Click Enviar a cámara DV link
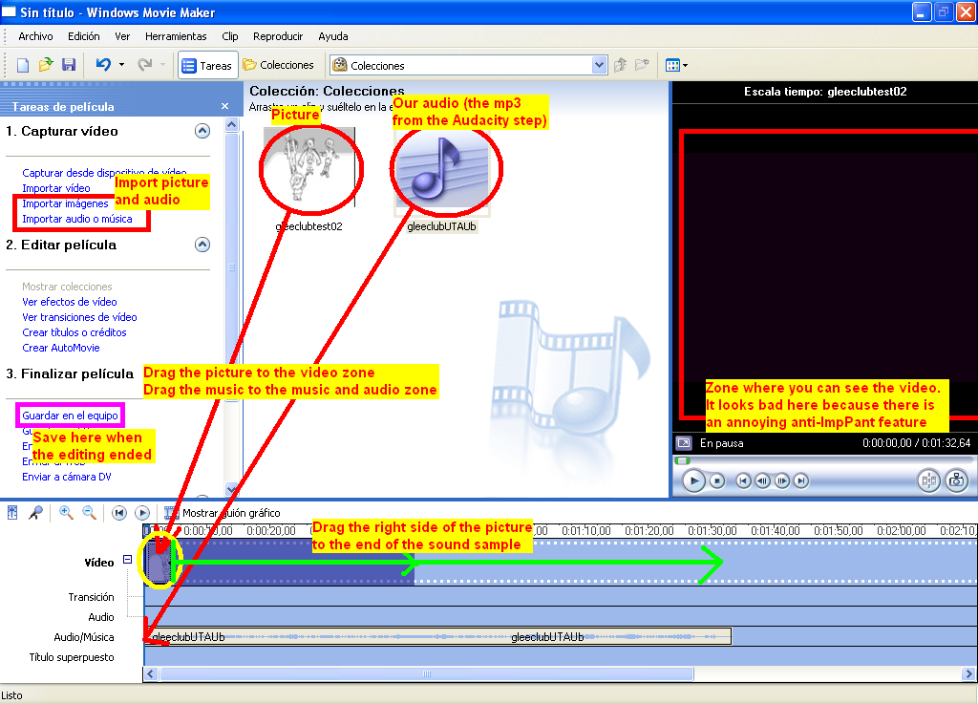The height and width of the screenshot is (704, 978). 67,477
